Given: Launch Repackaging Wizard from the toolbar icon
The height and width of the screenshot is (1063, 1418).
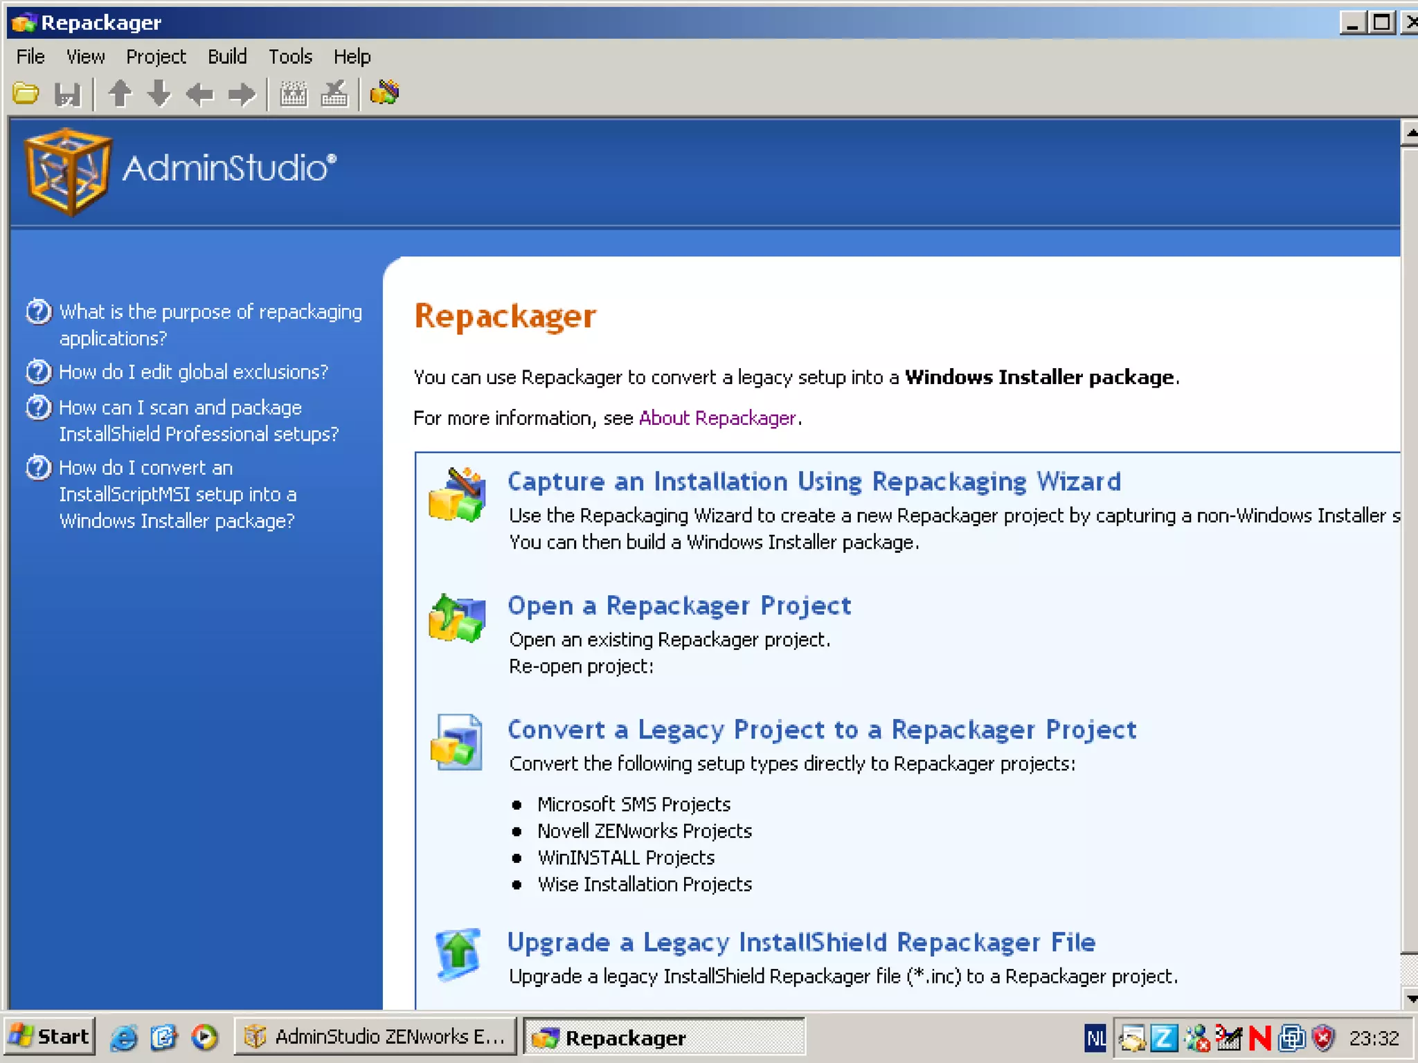Looking at the screenshot, I should pyautogui.click(x=385, y=93).
